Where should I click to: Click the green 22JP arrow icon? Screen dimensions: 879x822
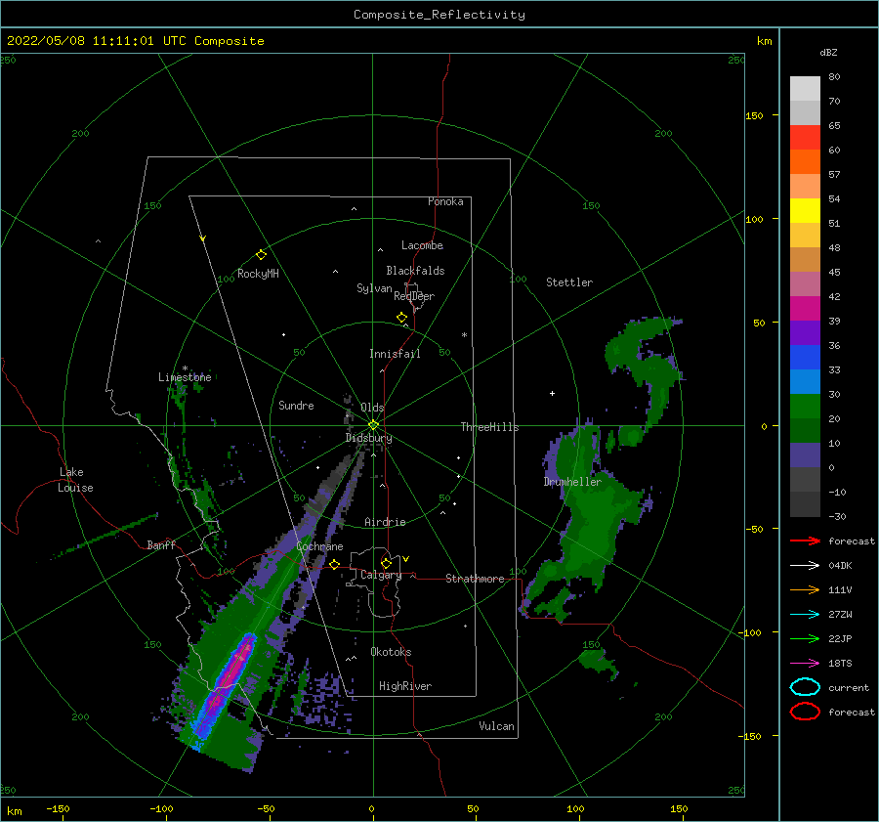click(x=805, y=638)
